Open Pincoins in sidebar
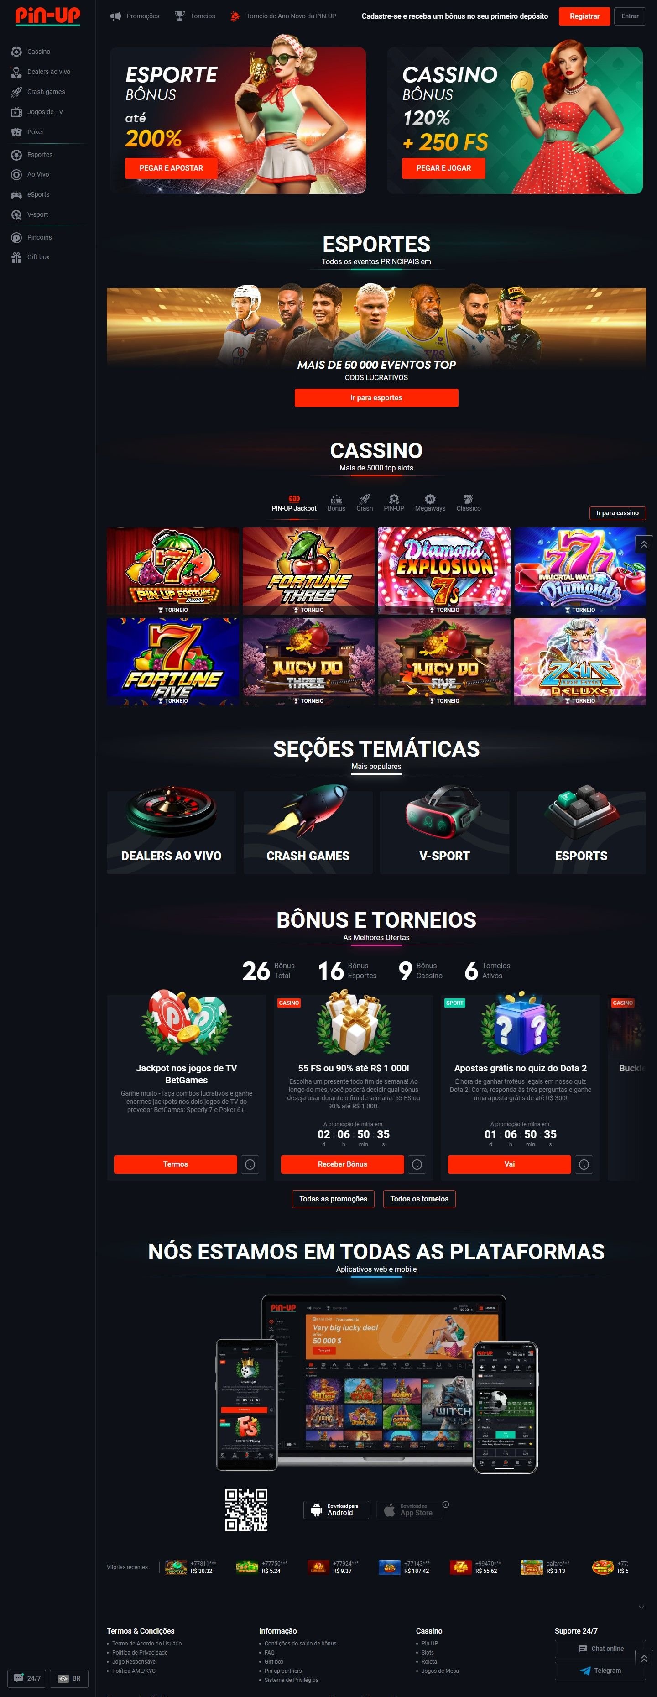Viewport: 657px width, 1697px height. [39, 237]
